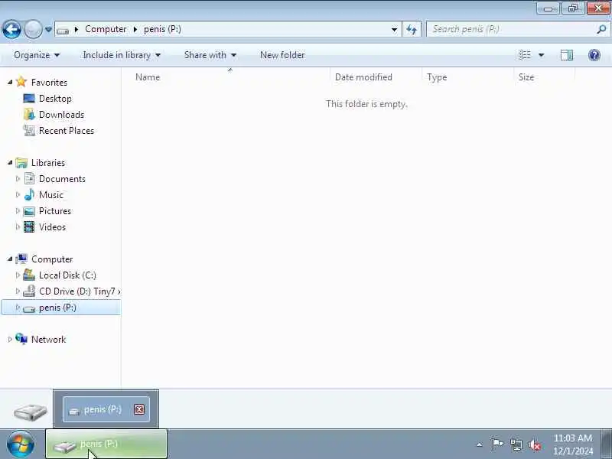612x459 pixels.
Task: Open the Documents library
Action: [62, 179]
